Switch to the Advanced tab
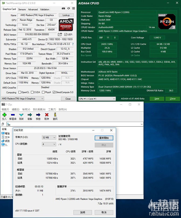The image size is (181, 218). coord(33,9)
